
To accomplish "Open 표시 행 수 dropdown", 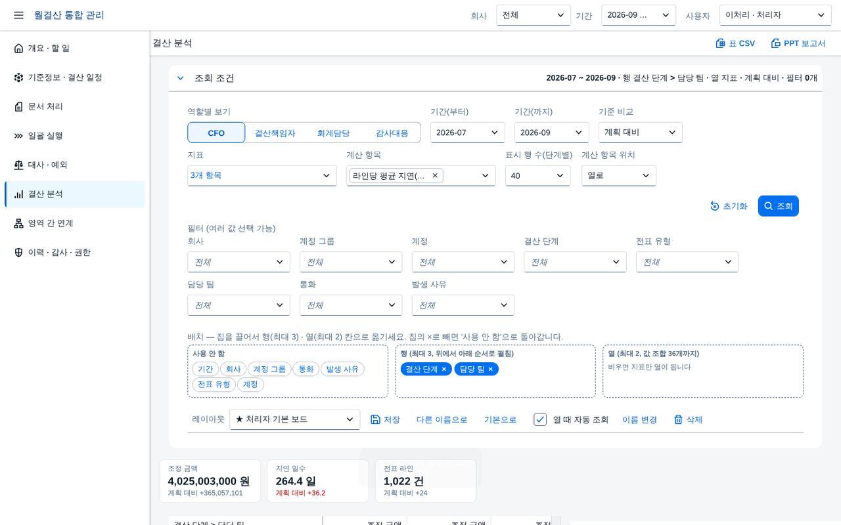I will pos(537,176).
